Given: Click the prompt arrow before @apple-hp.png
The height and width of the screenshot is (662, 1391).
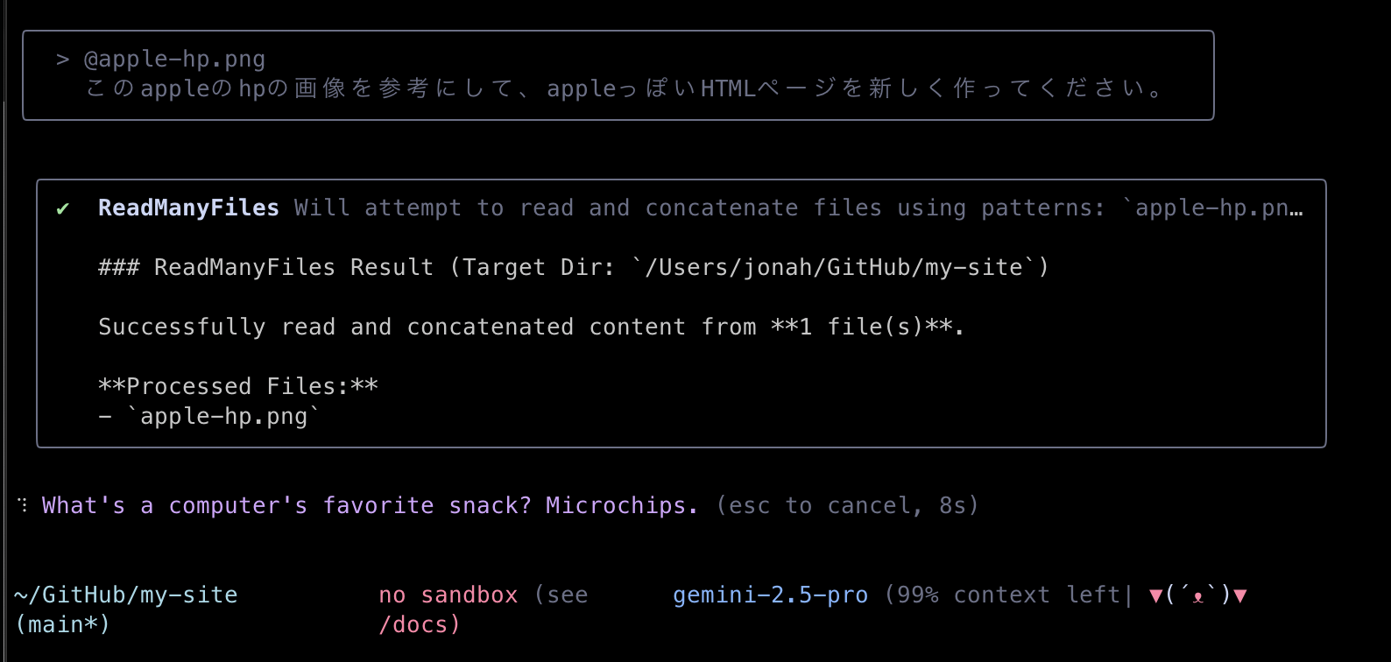Looking at the screenshot, I should point(62,60).
